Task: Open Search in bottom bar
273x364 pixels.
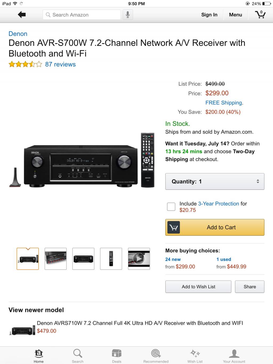Action: click(78, 356)
